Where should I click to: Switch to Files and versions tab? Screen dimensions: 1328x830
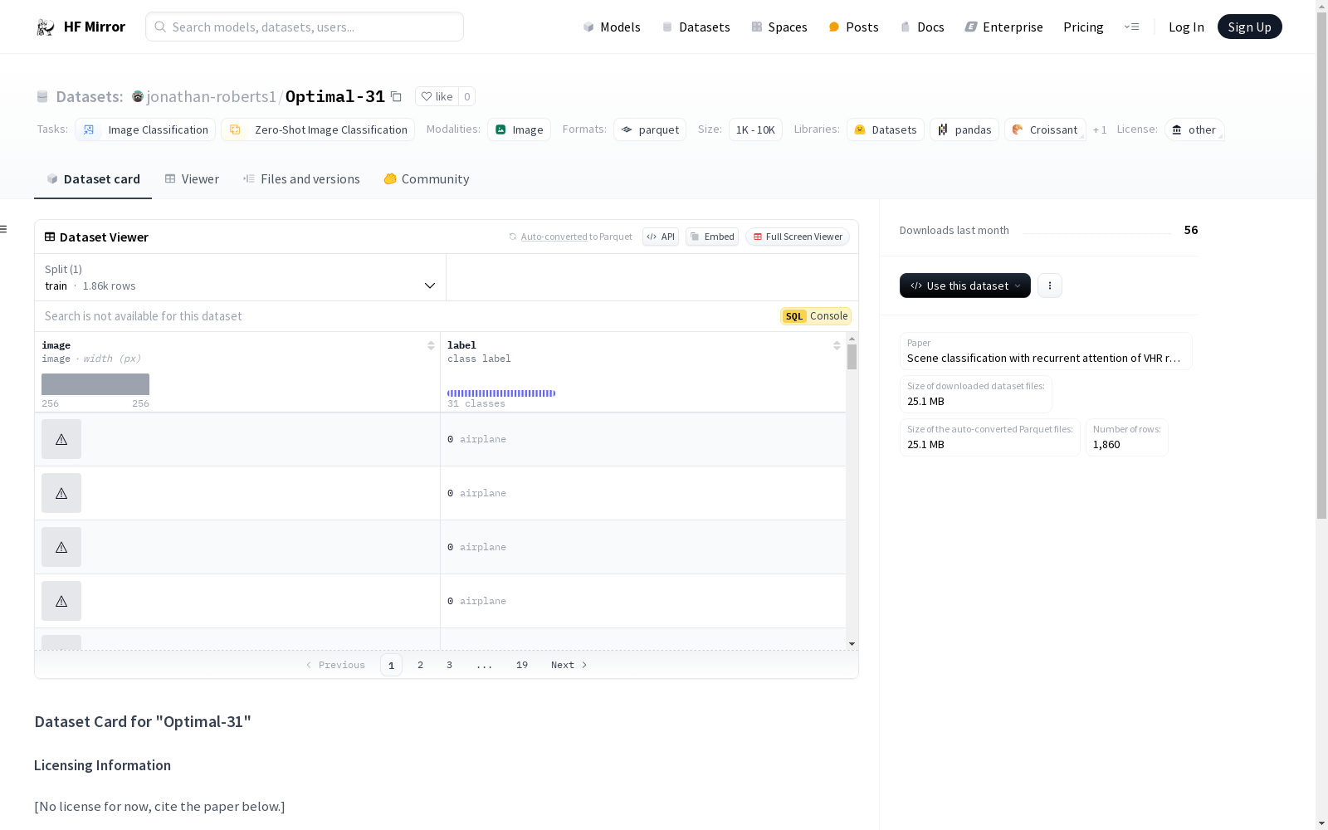(301, 178)
